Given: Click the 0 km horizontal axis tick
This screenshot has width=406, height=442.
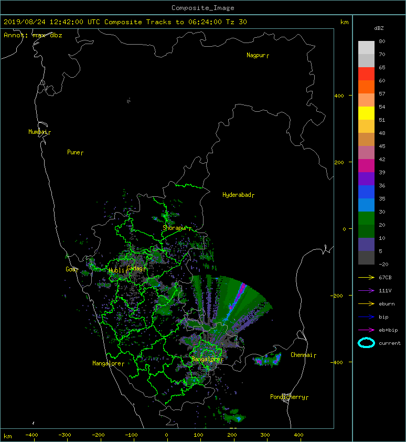Looking at the screenshot, I should coord(166,435).
